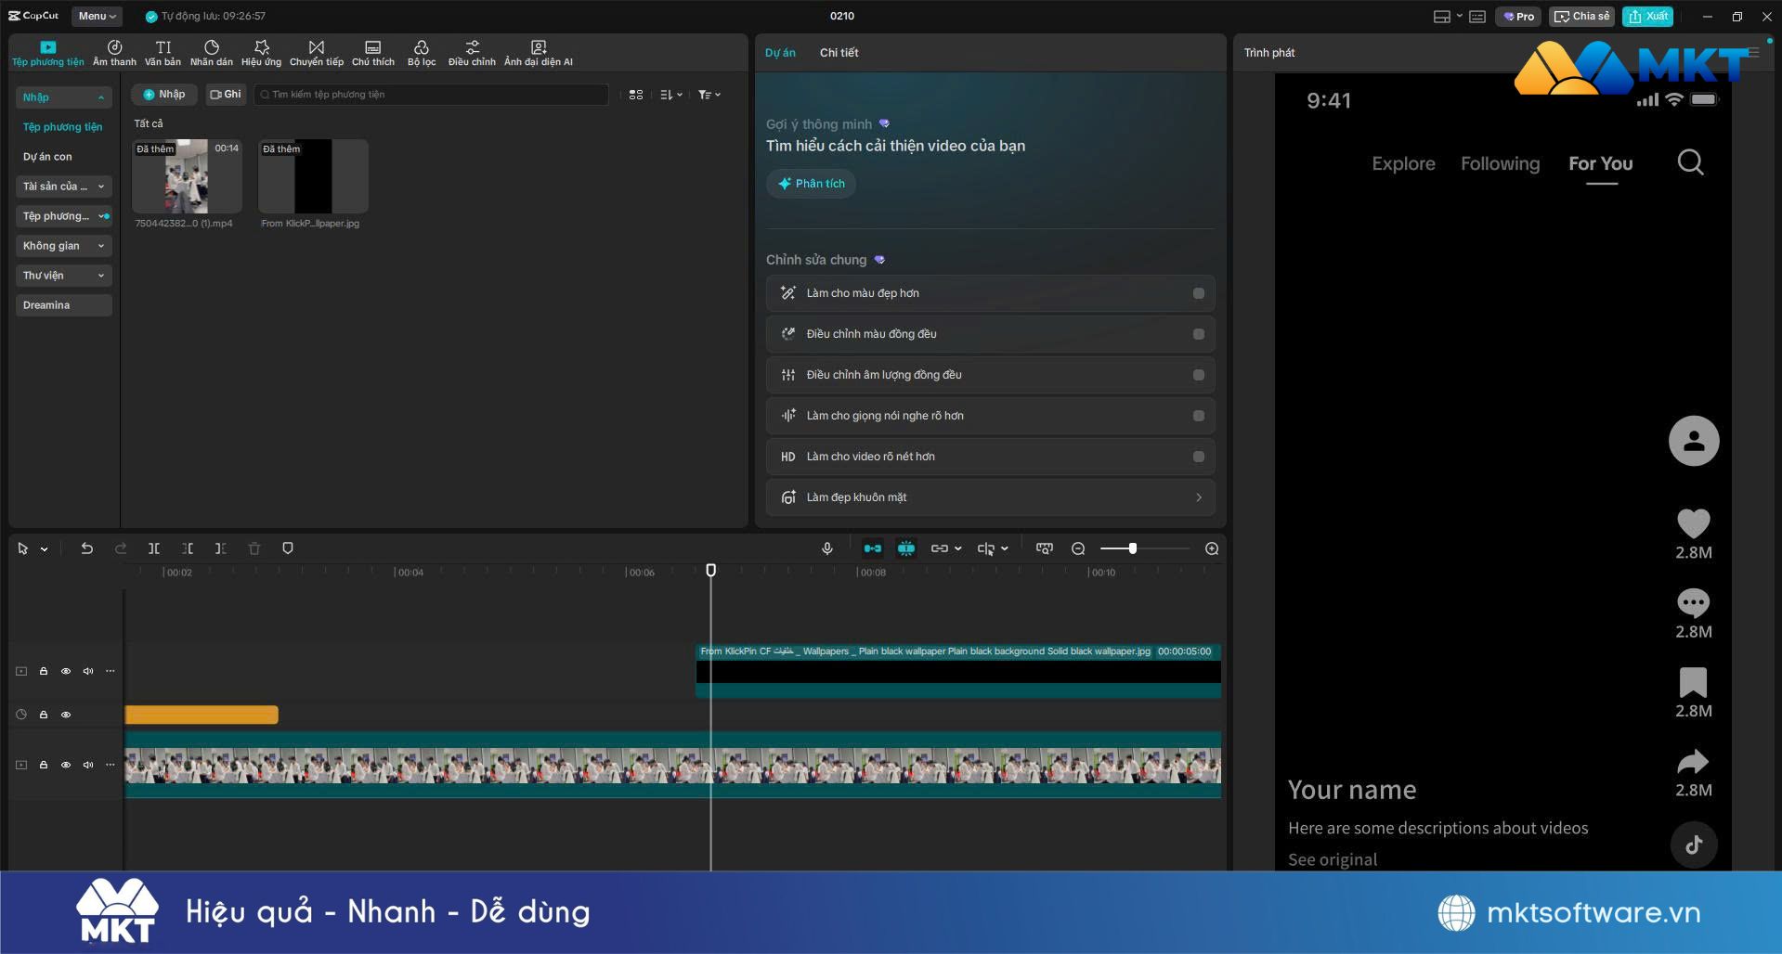Screen dimensions: 1782x954
Task: Open the Menu dropdown
Action: pos(97,16)
